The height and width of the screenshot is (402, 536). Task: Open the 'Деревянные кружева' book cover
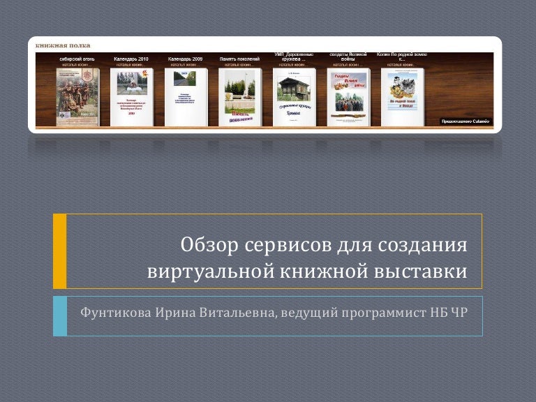click(294, 97)
